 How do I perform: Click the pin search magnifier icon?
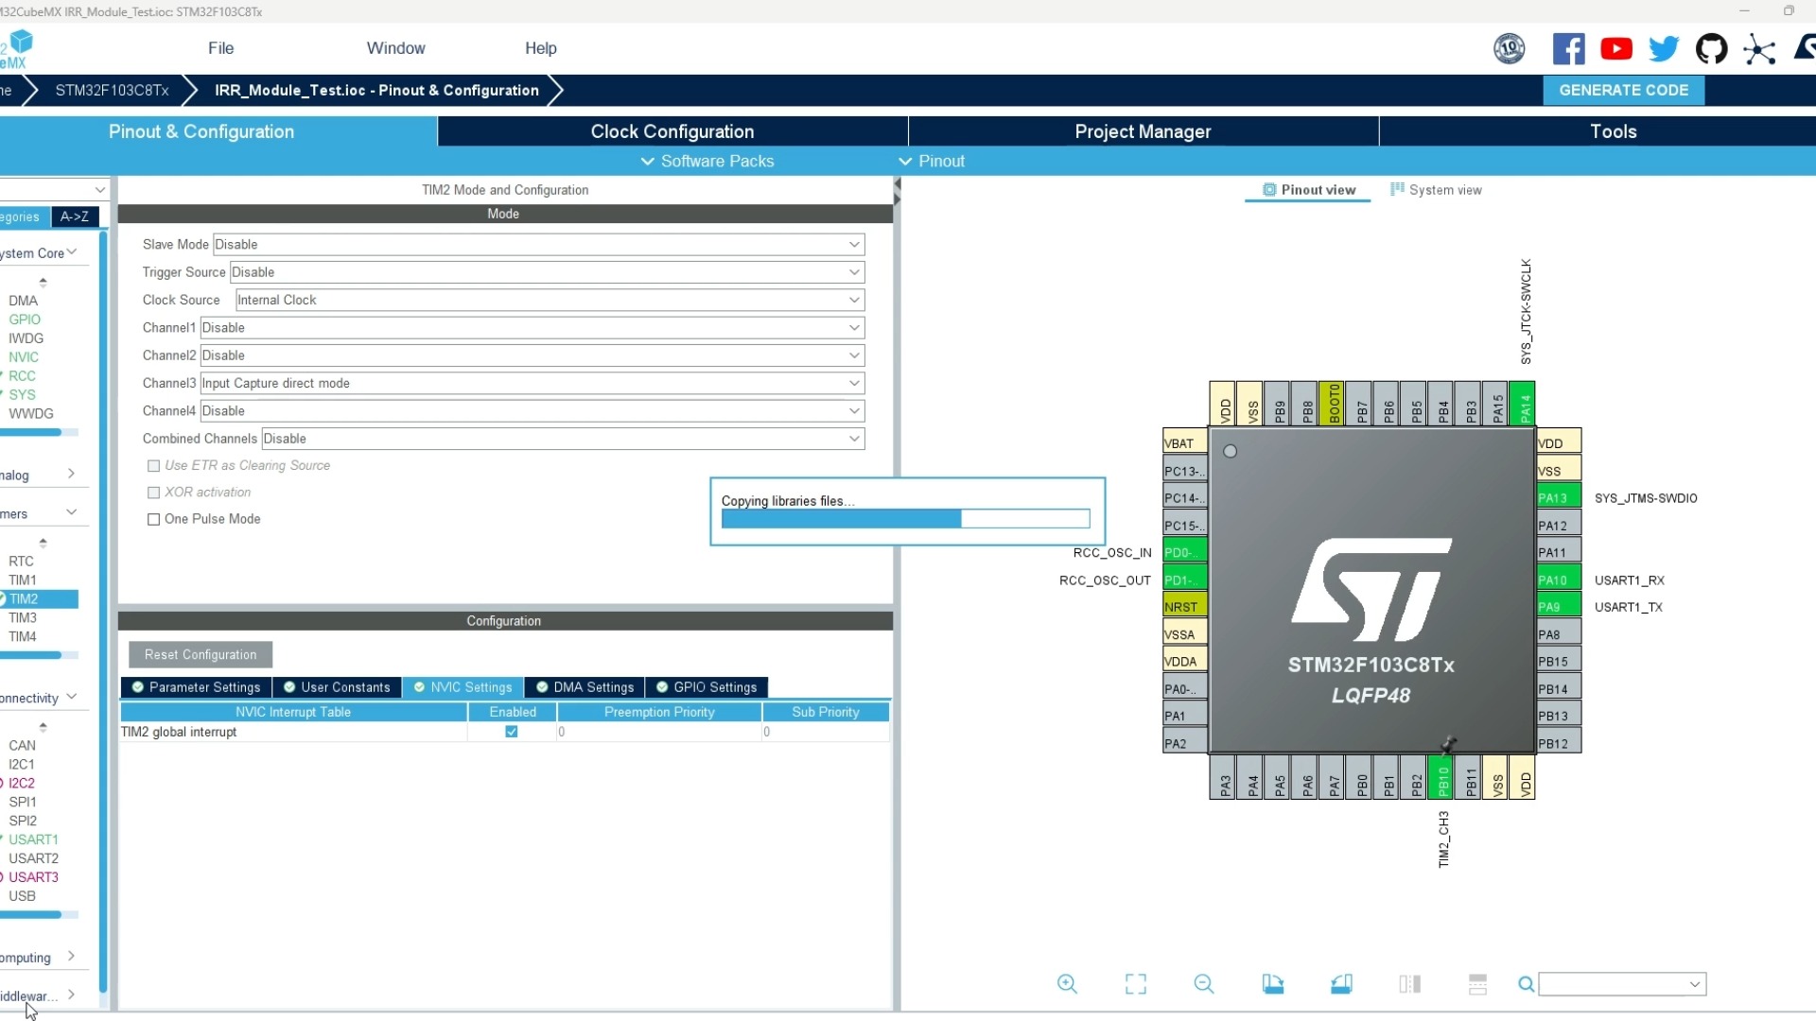1526,984
